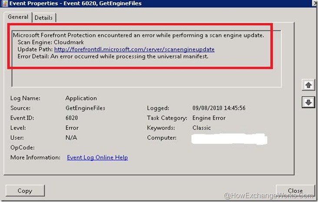The image size is (318, 202).
Task: Click the Logged timestamp '09/08/2010 14:45:56'
Action: click(219, 108)
